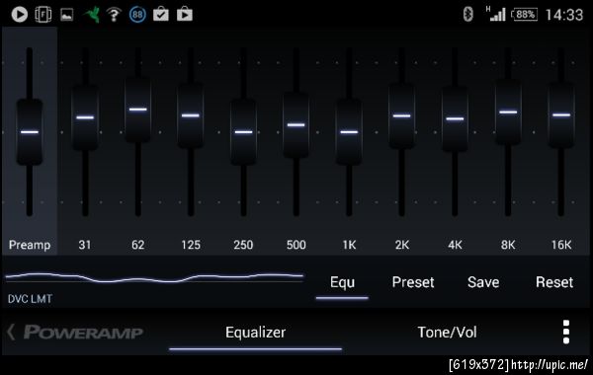Tap the play icon in status bar
Screen dimensions: 593x375
tap(20, 15)
